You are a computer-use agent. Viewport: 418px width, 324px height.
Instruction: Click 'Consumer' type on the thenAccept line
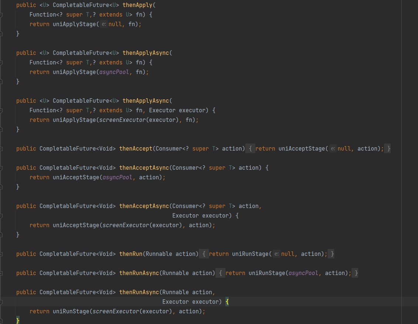(169, 149)
